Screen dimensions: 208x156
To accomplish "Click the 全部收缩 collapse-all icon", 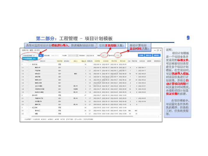I will (33, 119).
